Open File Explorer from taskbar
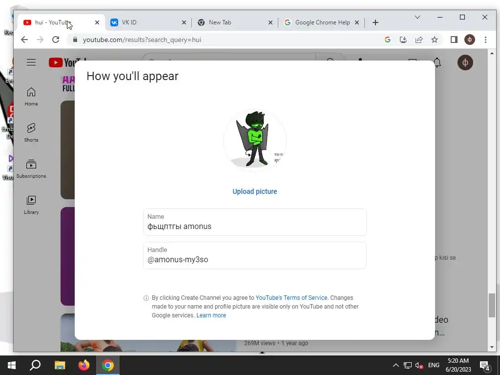Screen dimensions: 500x375 [60, 365]
